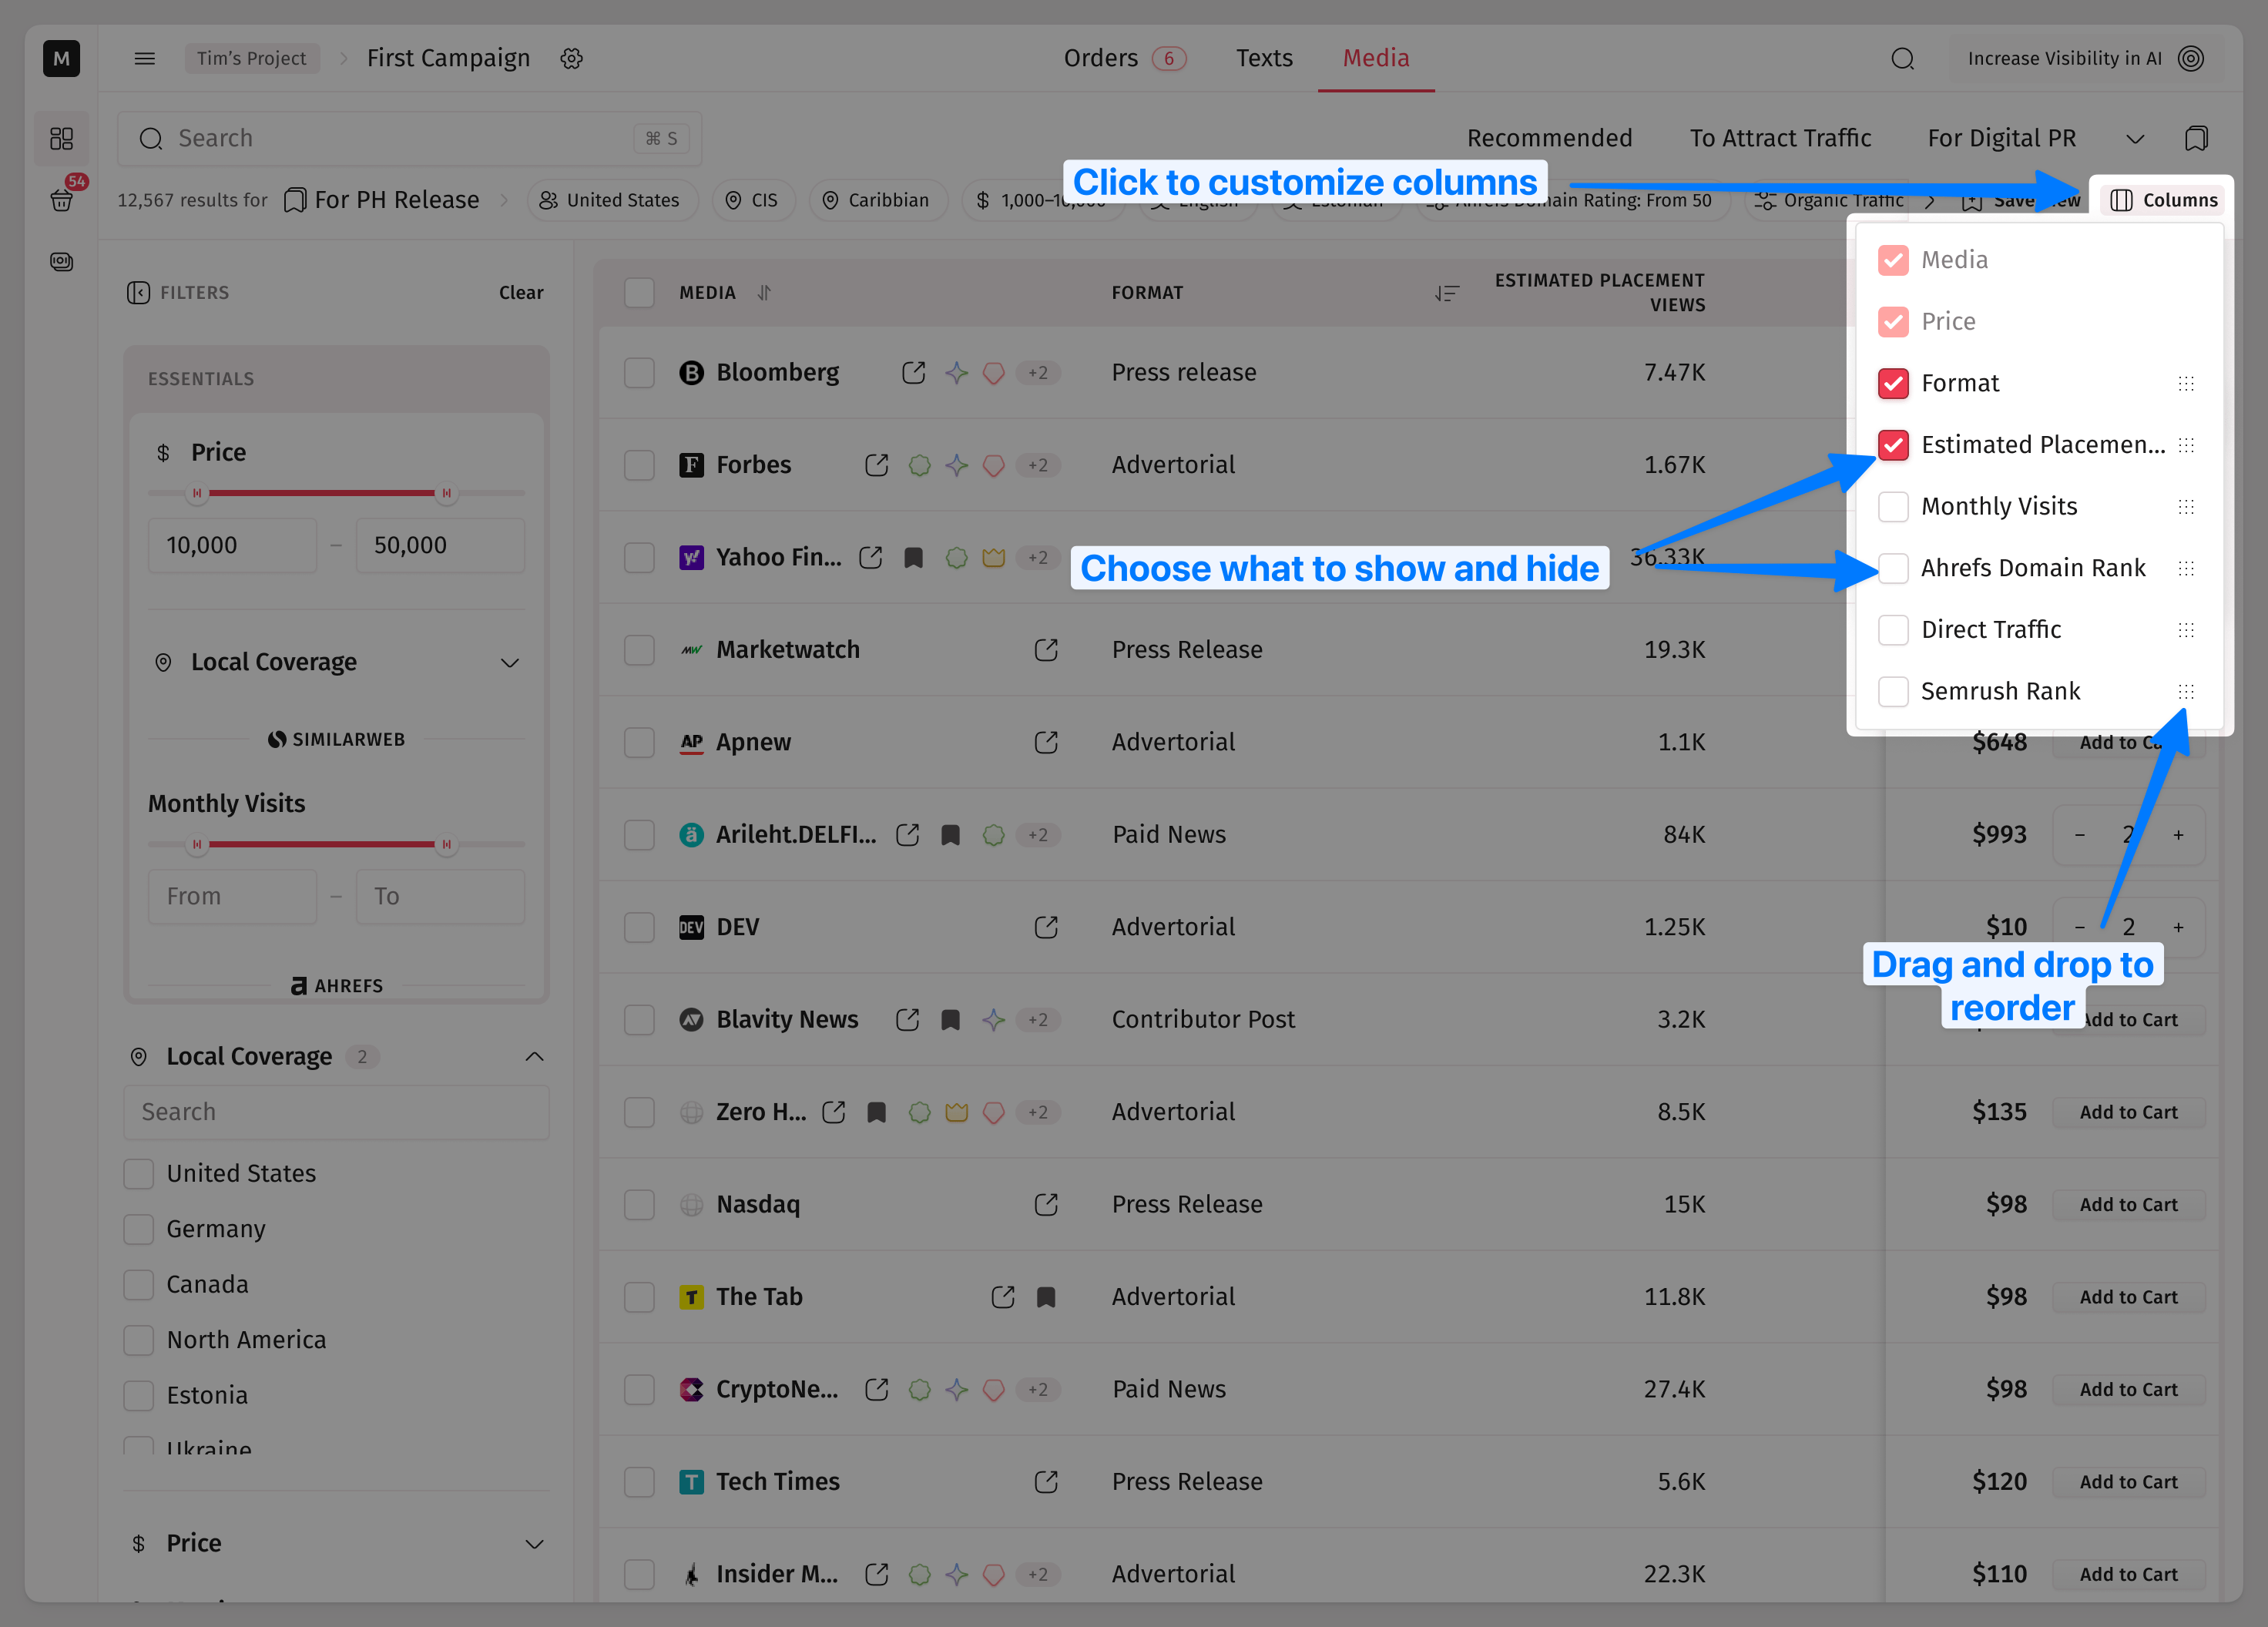Open Bloomberg external link icon

point(913,373)
